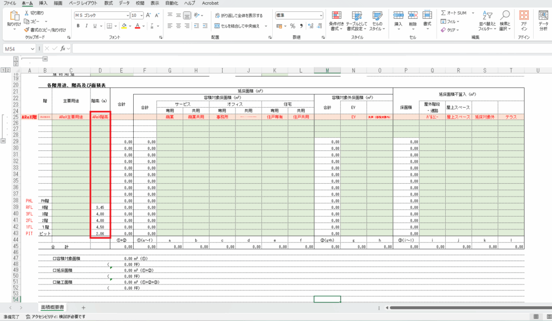Toggle italic formatting
Screen dimensions: 552x321
point(87,26)
